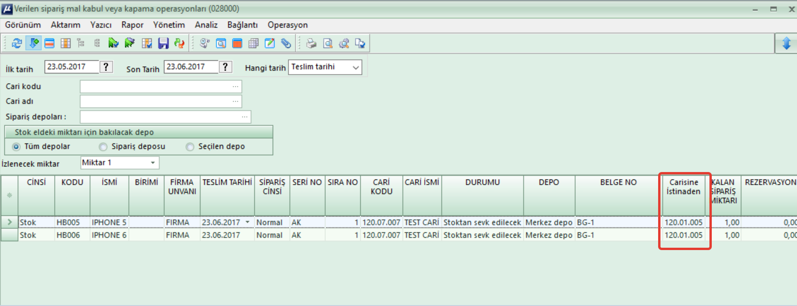This screenshot has height=306, width=797.
Task: Click the printer icon in the toolbar
Action: (311, 43)
